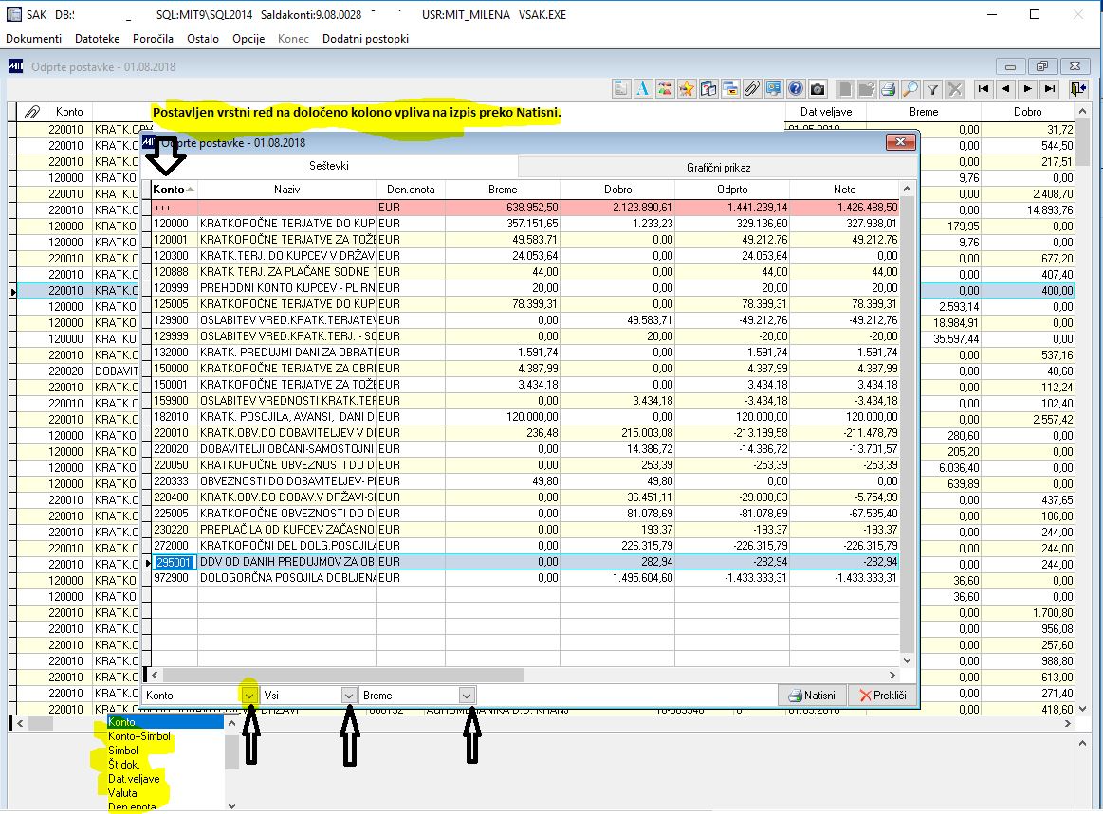Click Dat.veljave column header in background grid
1103x814 pixels.
(x=826, y=112)
